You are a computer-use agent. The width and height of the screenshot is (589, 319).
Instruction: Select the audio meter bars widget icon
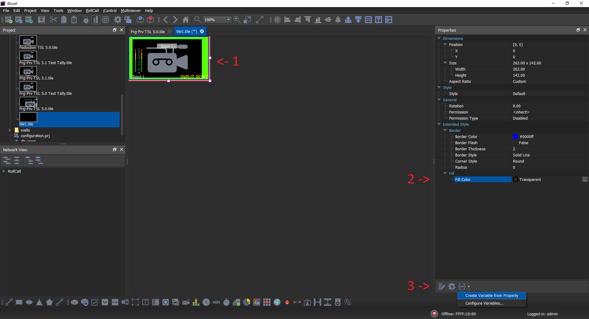coord(196,302)
